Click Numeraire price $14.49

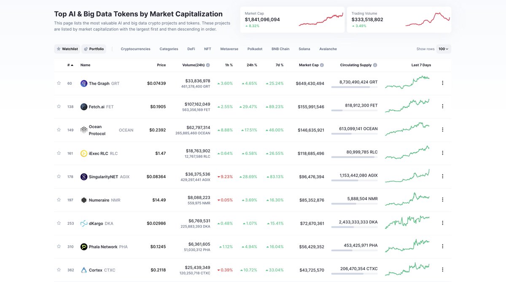point(158,200)
